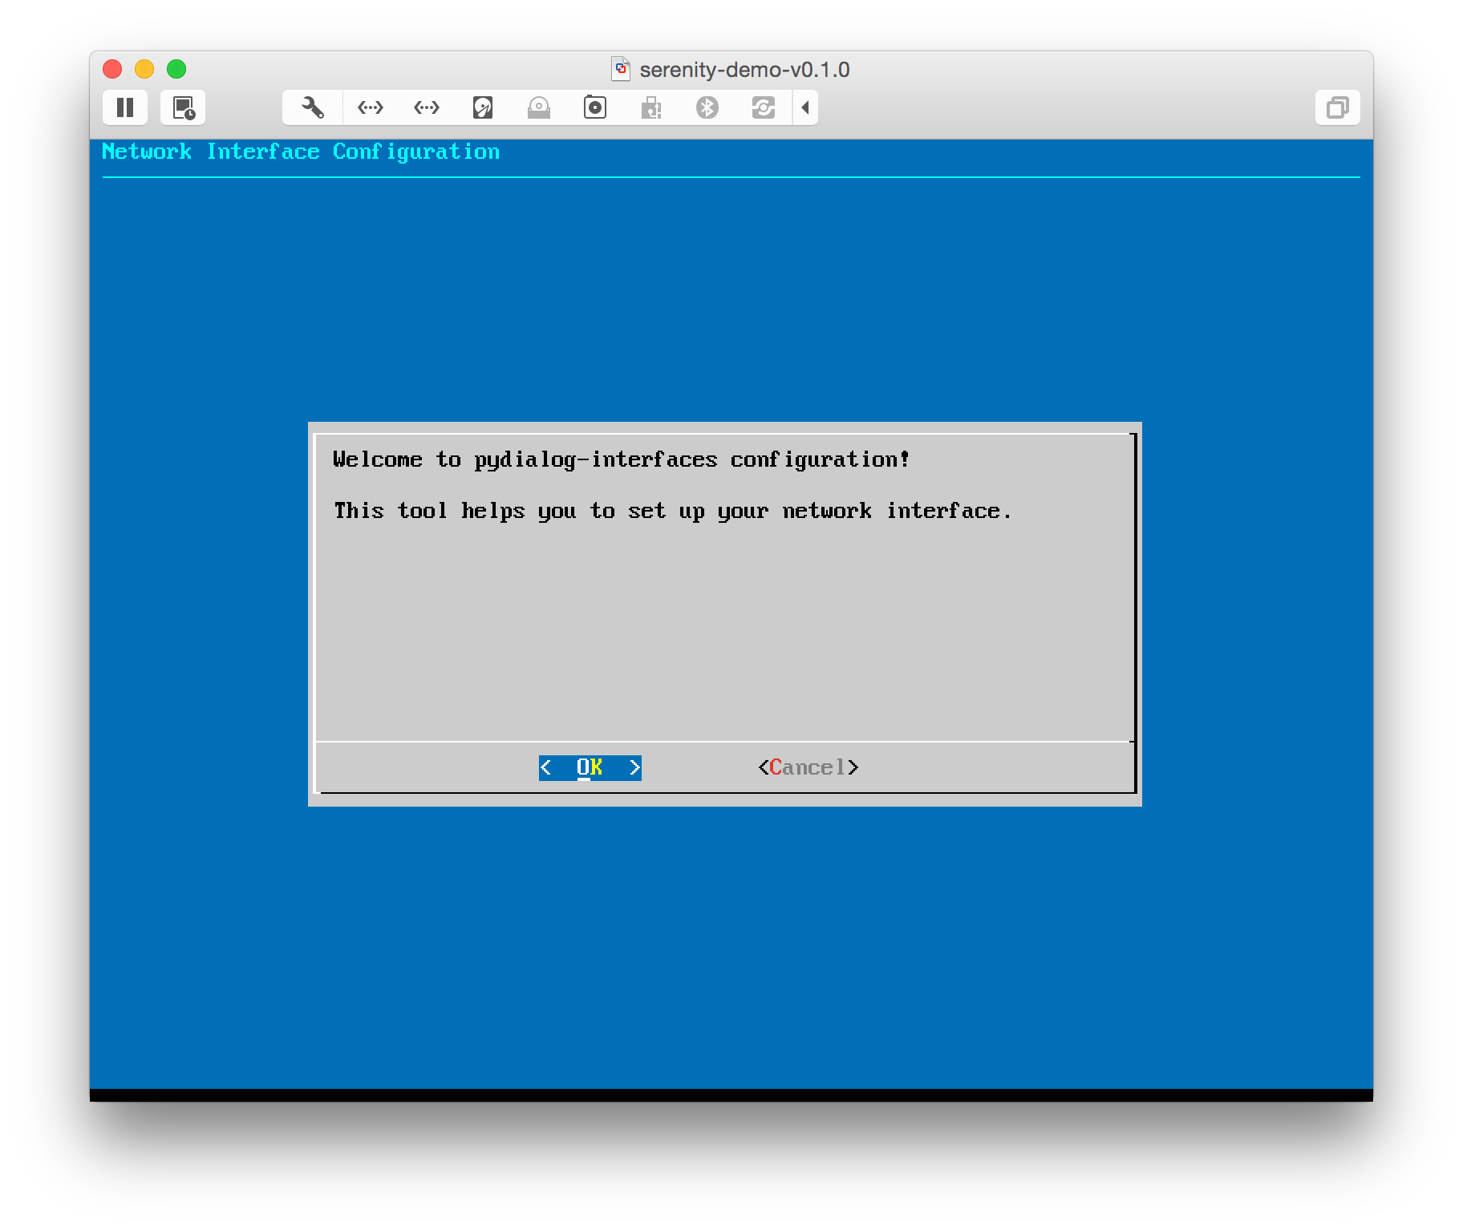Click the second network adapter icon

pyautogui.click(x=427, y=107)
